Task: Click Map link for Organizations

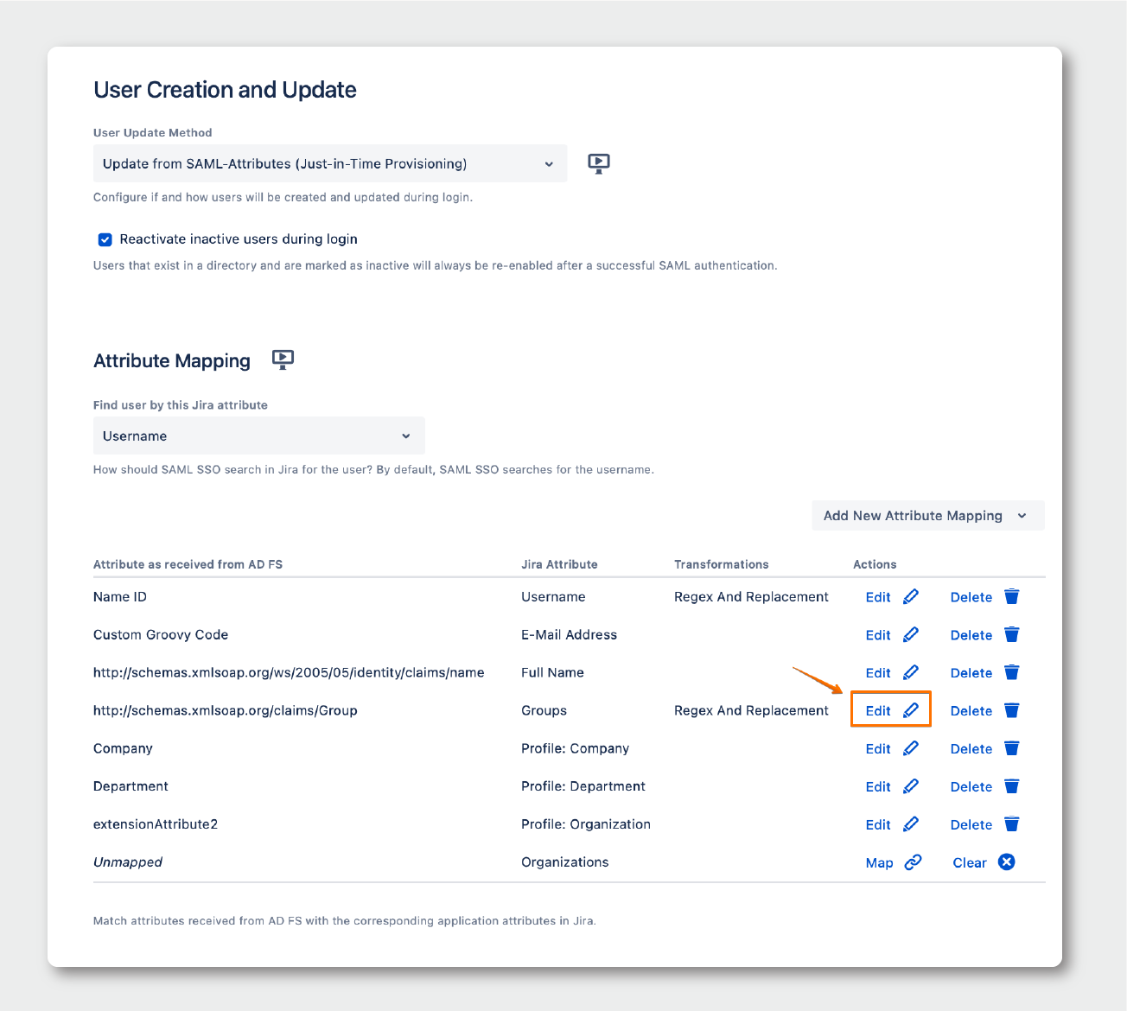Action: 880,863
